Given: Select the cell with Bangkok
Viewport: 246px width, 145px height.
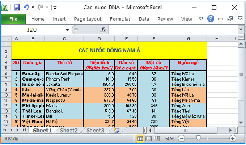Looking at the screenshot, I should click(x=64, y=111).
